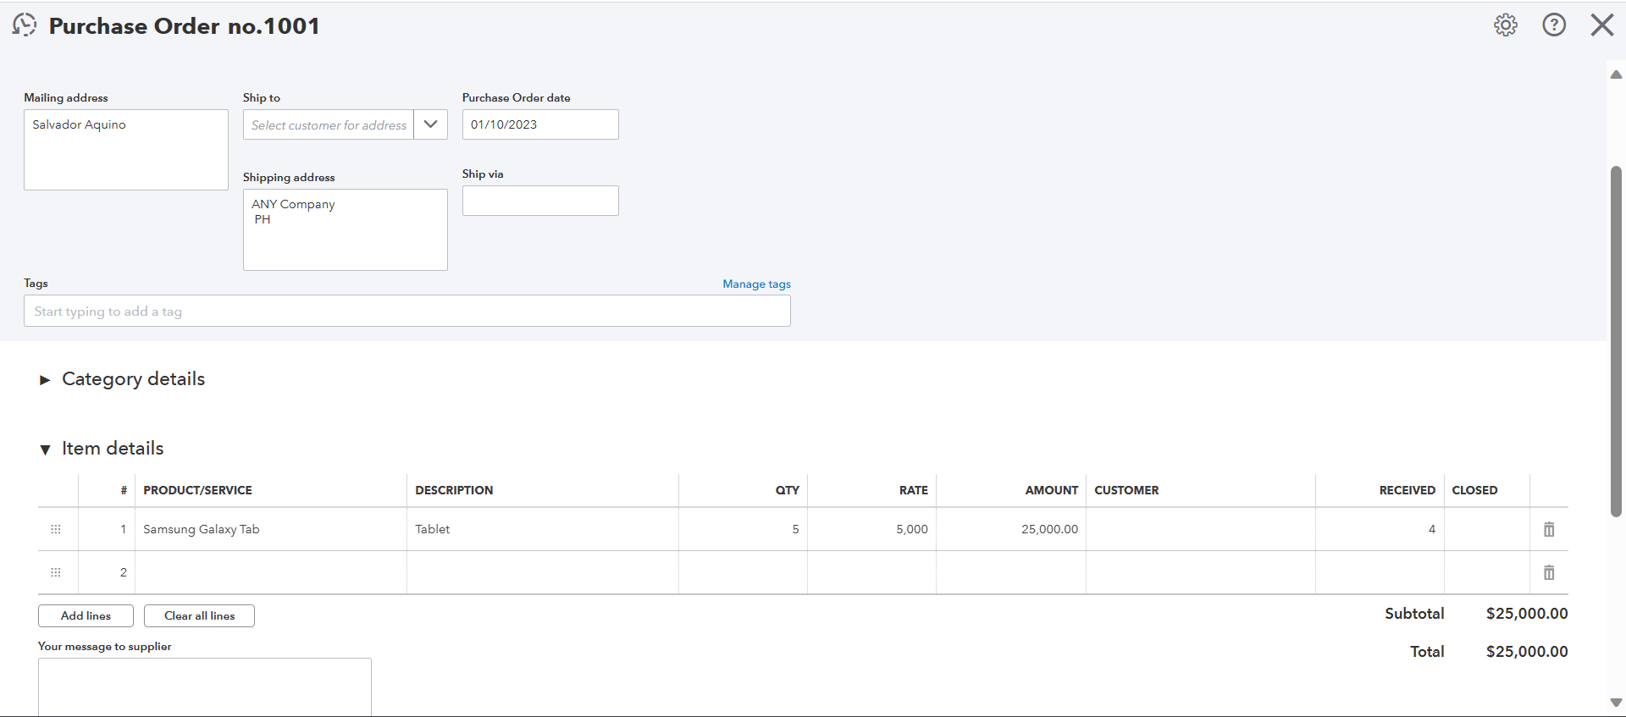
Task: Open the Ship to customer dropdown
Action: [430, 124]
